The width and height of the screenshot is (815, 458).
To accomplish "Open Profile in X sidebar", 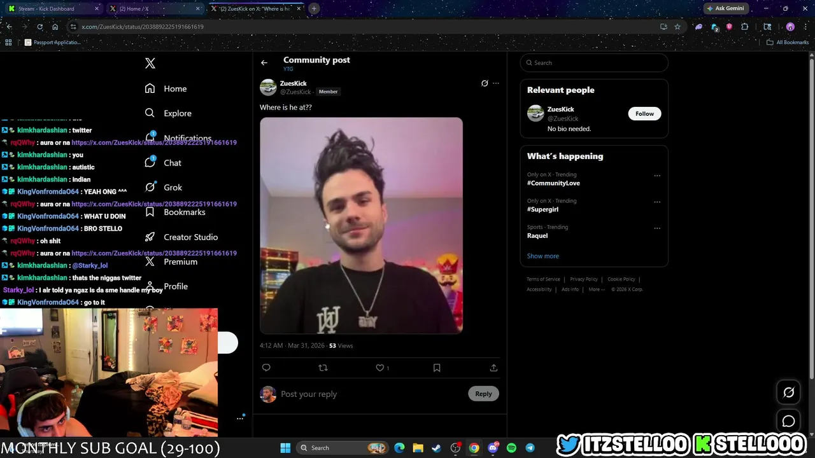I will 166,286.
